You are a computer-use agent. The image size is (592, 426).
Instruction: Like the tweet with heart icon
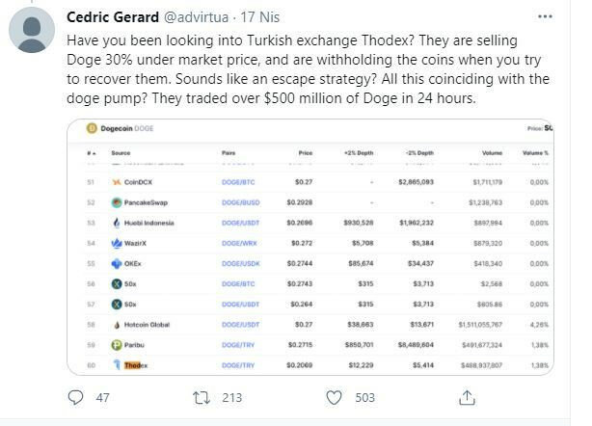[335, 397]
